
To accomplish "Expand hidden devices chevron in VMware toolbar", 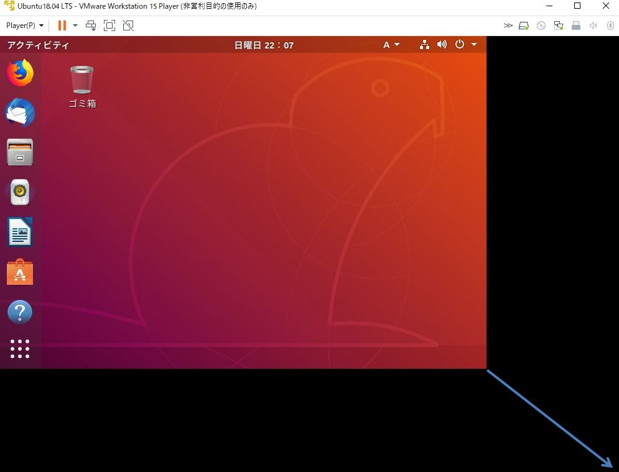I will click(508, 25).
